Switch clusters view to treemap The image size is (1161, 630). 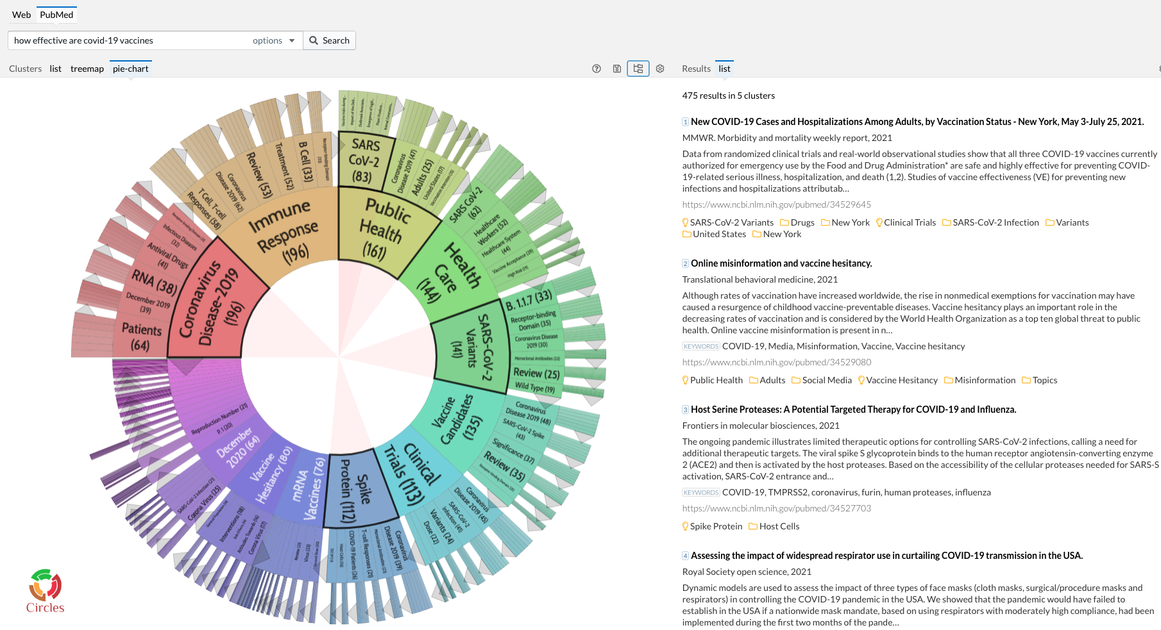coord(87,69)
